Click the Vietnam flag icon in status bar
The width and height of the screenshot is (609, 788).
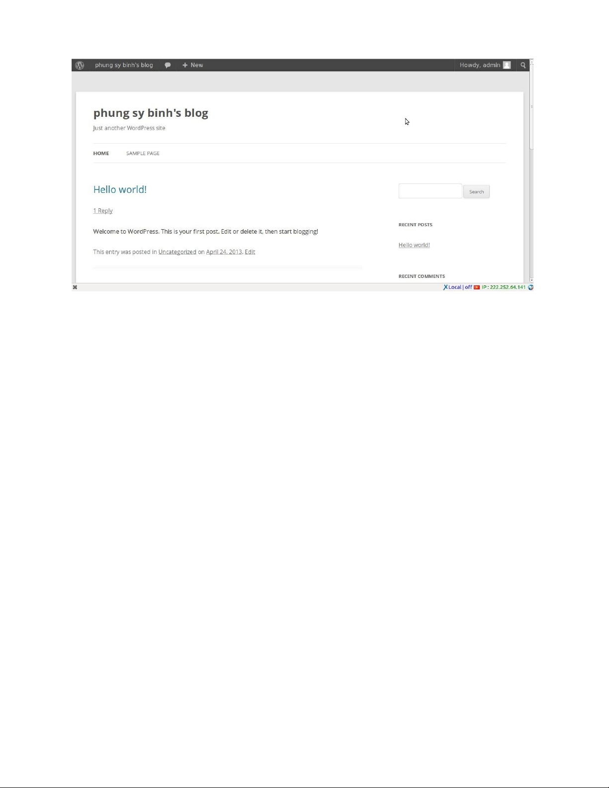pos(476,287)
